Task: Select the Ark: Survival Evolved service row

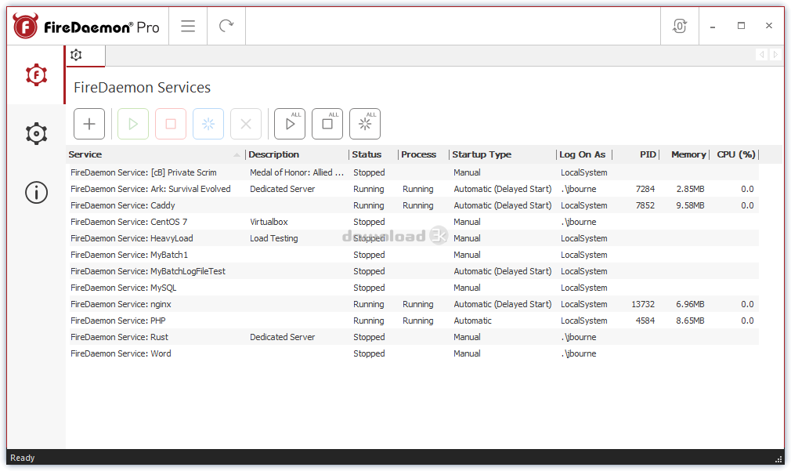Action: pyautogui.click(x=150, y=189)
